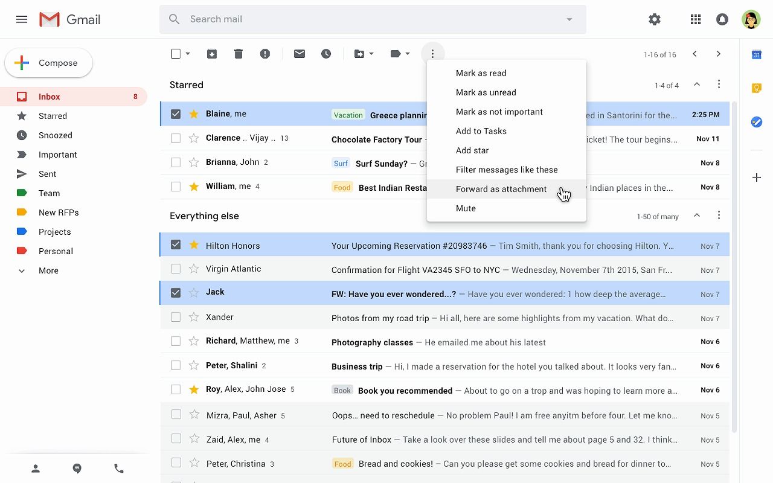
Task: Click the Food tag on Bread and cookies
Action: (x=342, y=464)
